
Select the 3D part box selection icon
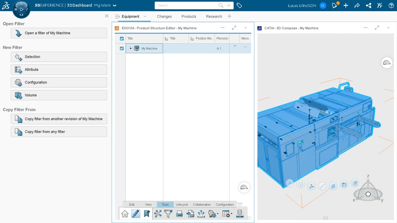click(355, 183)
